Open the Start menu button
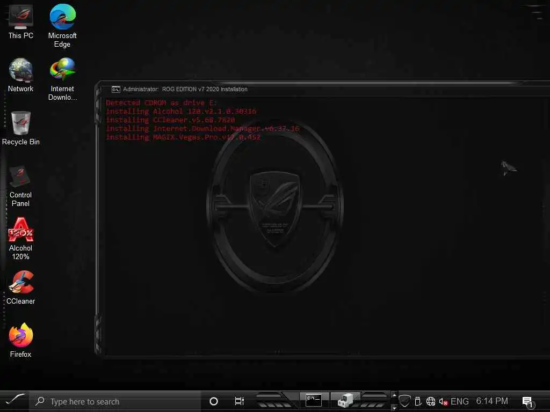Screen dimensions: 550x412 click(15, 400)
